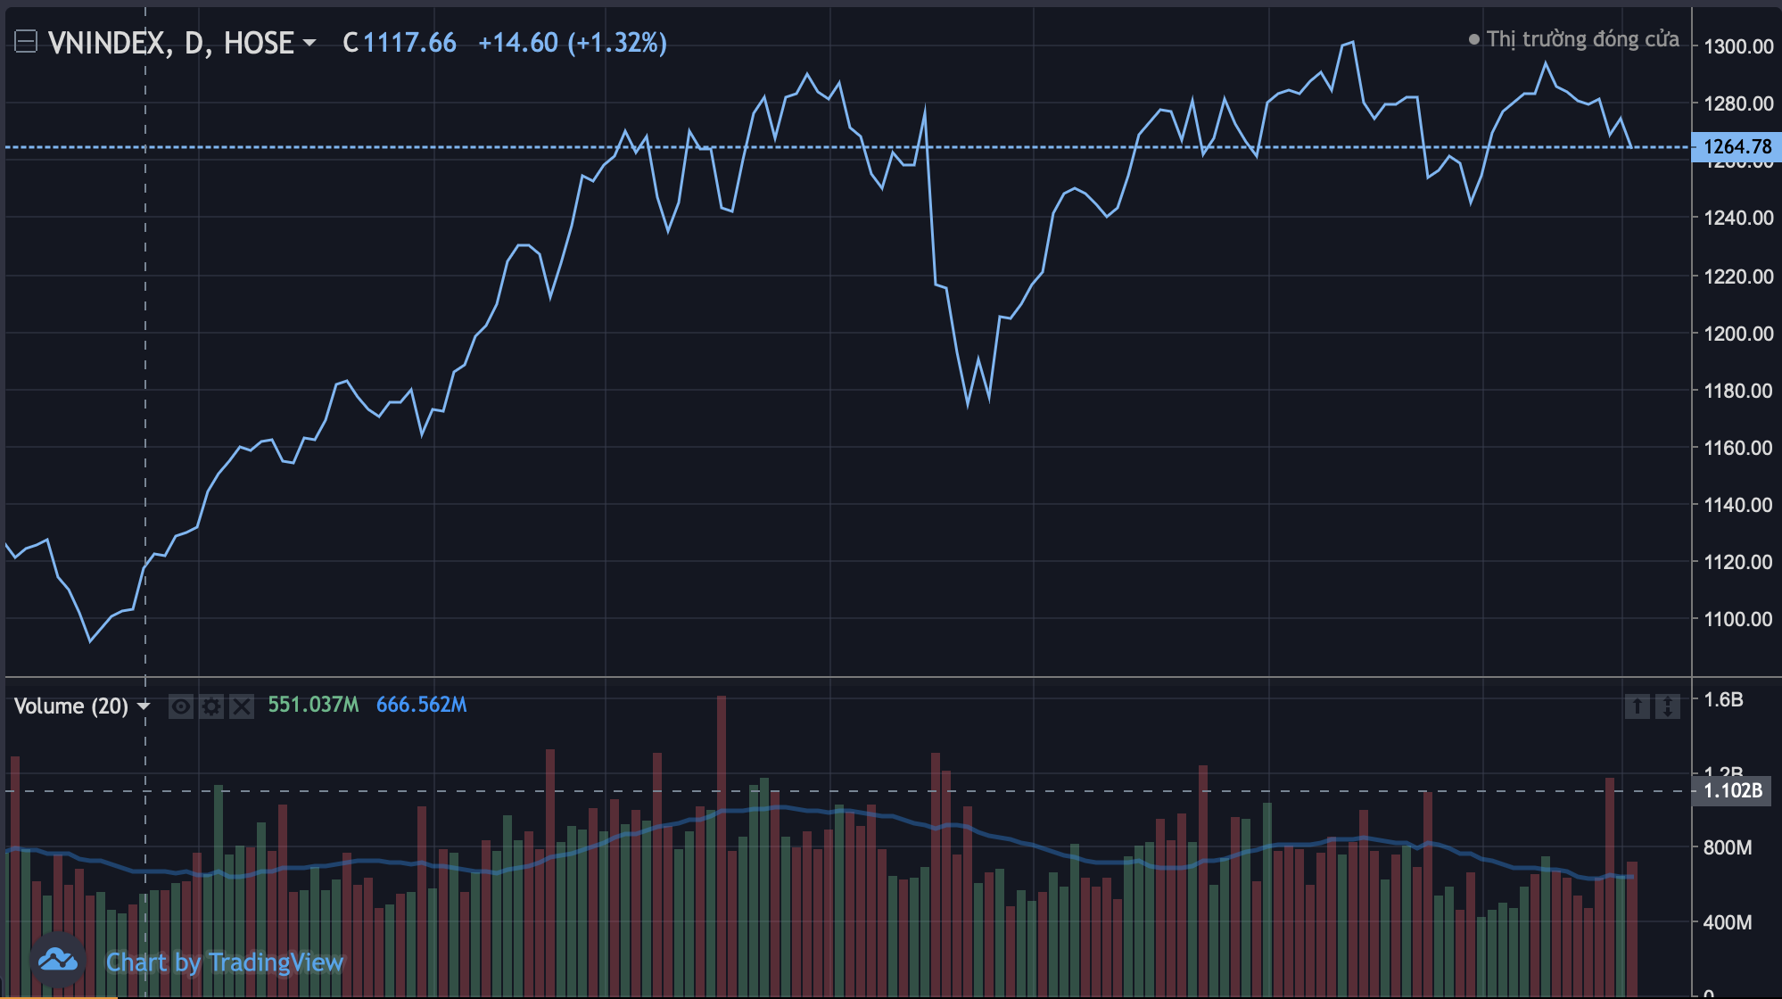The height and width of the screenshot is (999, 1782).
Task: Click the volume value 551.037M
Action: pos(313,705)
